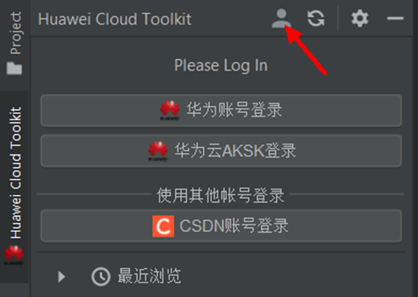Screen dimensions: 418x297
Task: Click the 使用其他帐号登录 divider text
Action: click(x=220, y=195)
